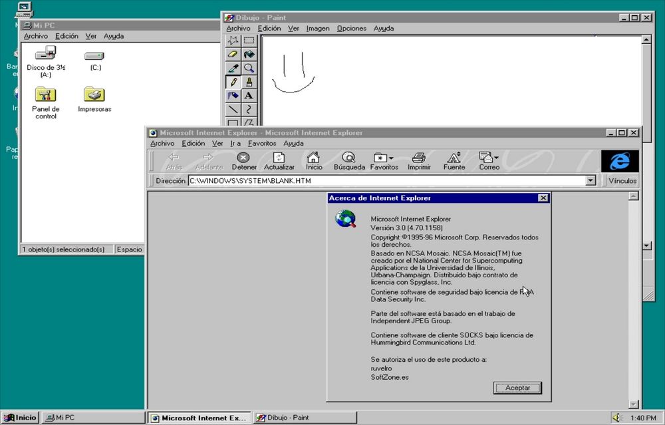Click Aceptar in the About dialog
The width and height of the screenshot is (665, 425).
coord(517,388)
